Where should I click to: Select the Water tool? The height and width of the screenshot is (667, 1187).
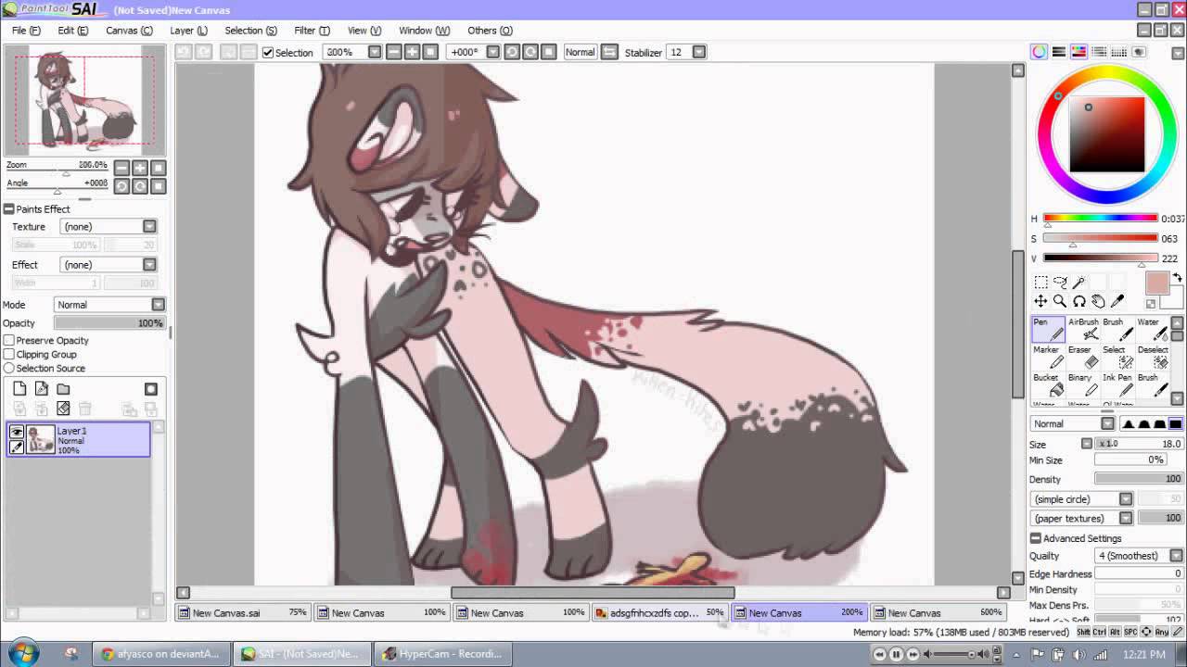pyautogui.click(x=1153, y=329)
